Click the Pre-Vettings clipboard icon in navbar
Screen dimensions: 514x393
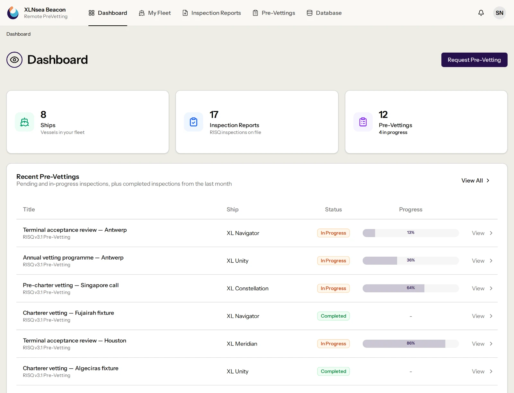(x=255, y=13)
